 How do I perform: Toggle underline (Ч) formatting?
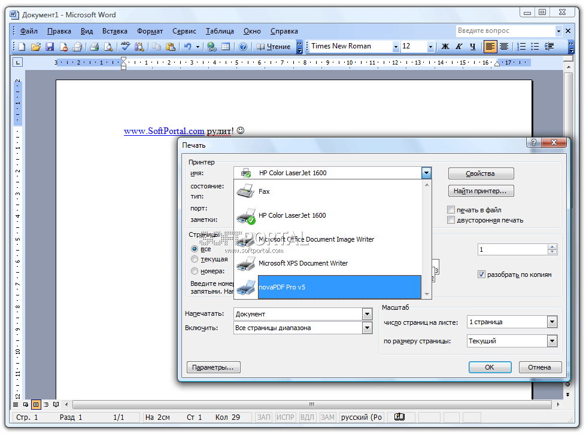pos(473,46)
